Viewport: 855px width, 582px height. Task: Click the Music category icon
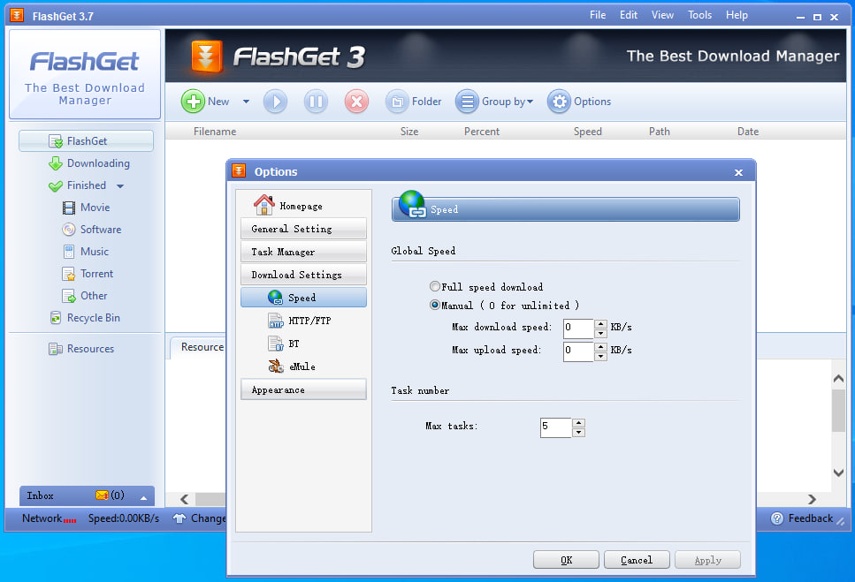69,252
